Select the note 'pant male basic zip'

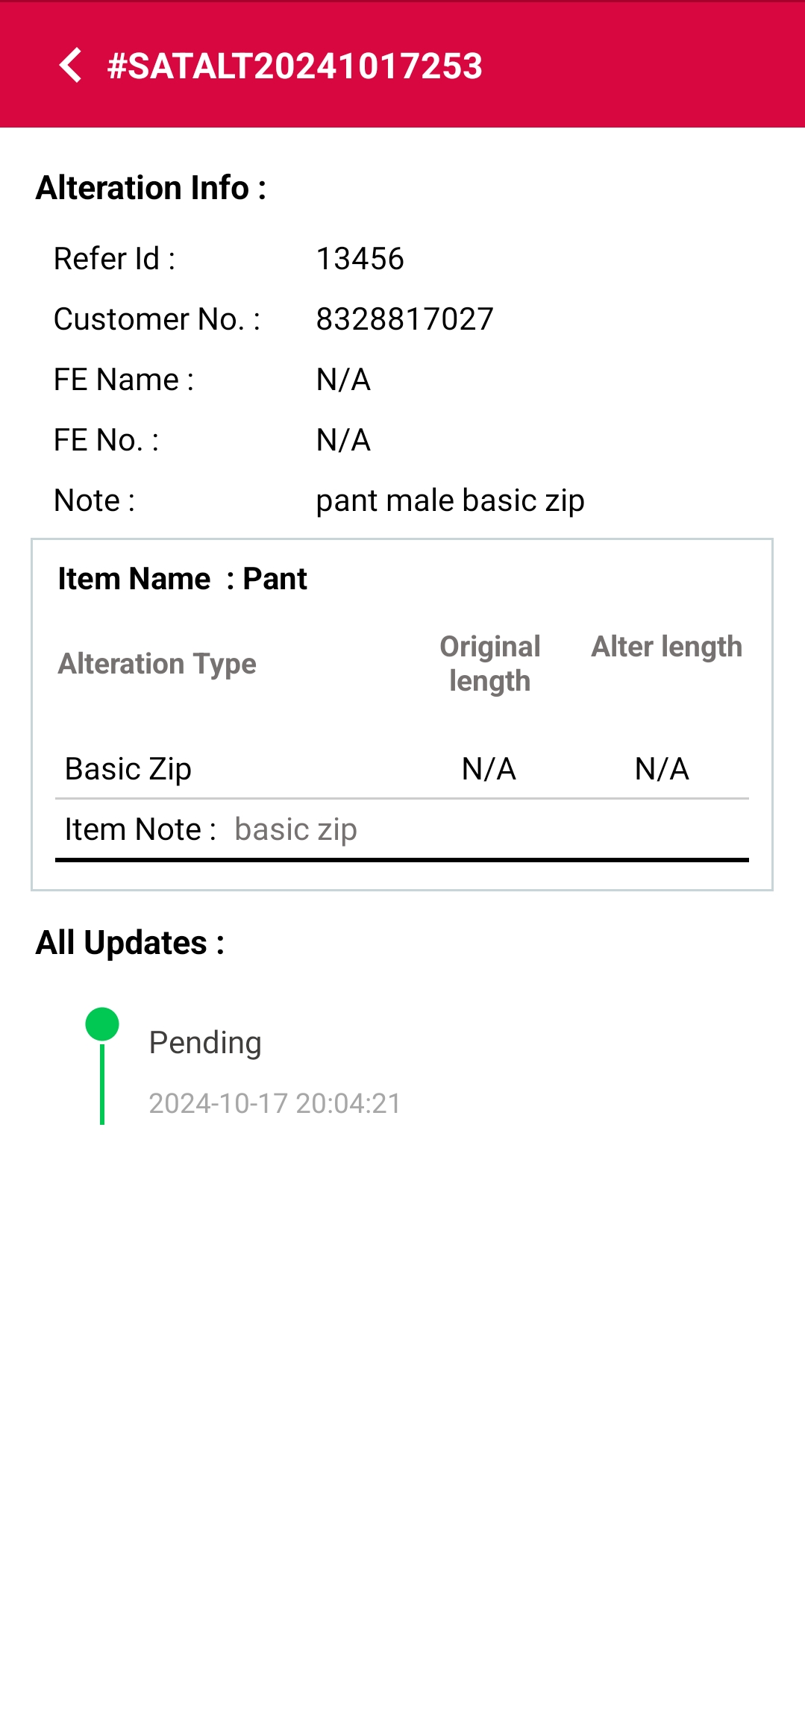450,500
